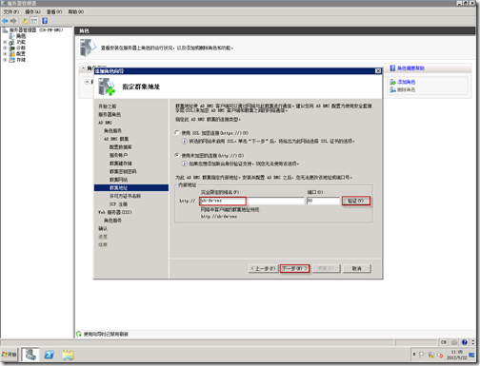Open 角色摘要帮助 help link
Image resolution: width=480 pixels, height=366 pixels.
[x=410, y=68]
